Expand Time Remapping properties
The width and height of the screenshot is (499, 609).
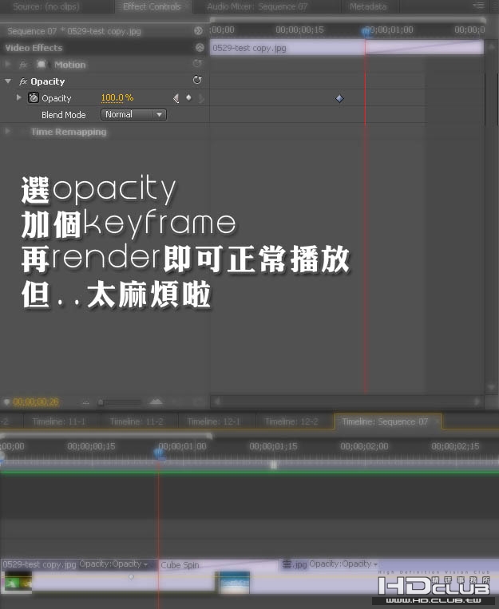[7, 131]
